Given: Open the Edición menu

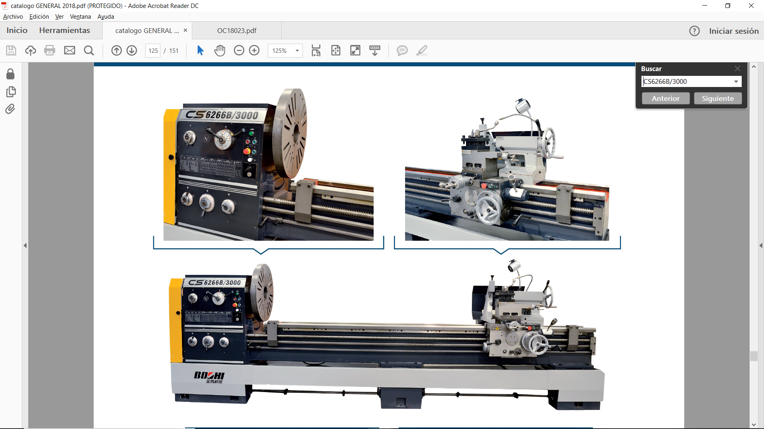Looking at the screenshot, I should (39, 17).
